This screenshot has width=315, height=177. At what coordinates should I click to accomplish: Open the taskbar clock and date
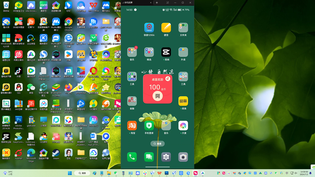(304, 173)
